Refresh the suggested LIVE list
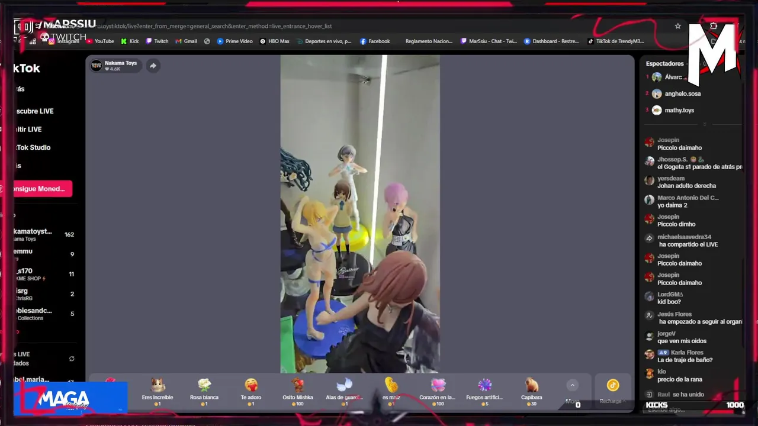758x426 pixels. [x=72, y=359]
